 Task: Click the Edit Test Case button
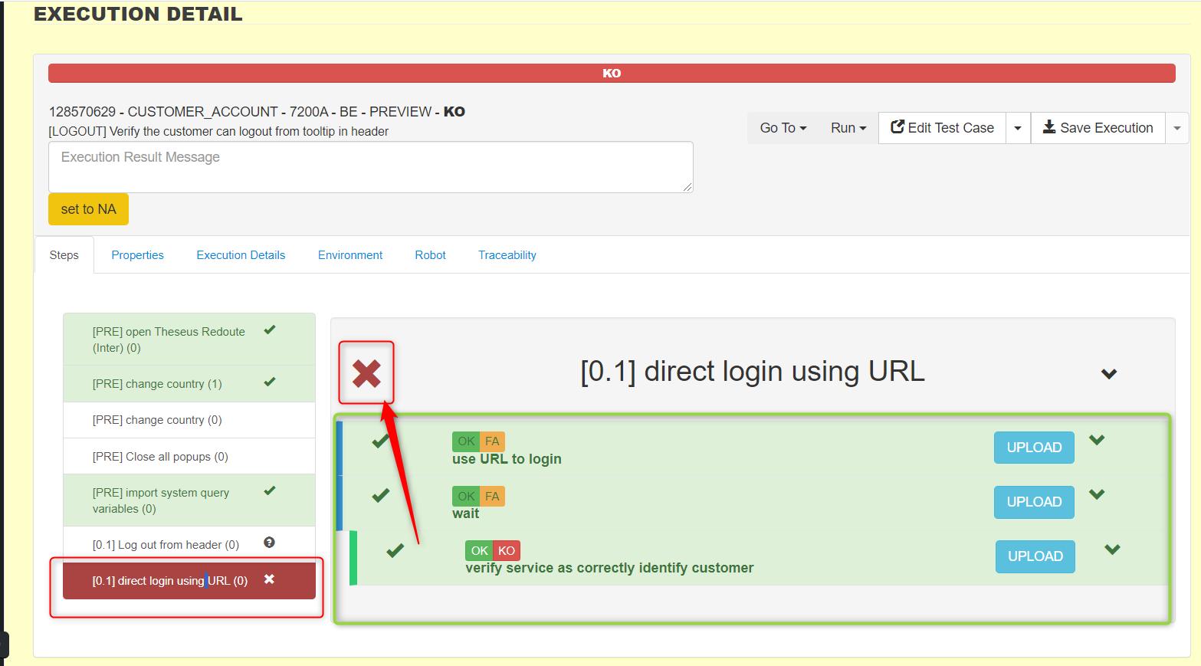coord(943,128)
